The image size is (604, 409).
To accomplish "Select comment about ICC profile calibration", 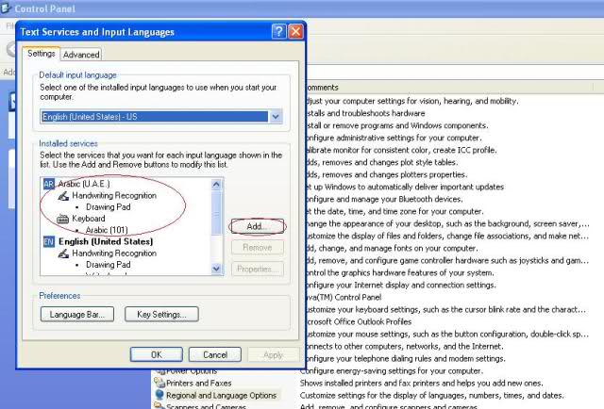I will click(401, 150).
